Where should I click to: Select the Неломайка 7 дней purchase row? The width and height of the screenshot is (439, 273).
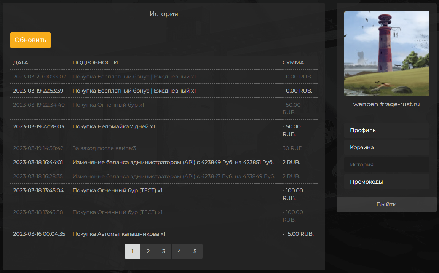[x=113, y=126]
